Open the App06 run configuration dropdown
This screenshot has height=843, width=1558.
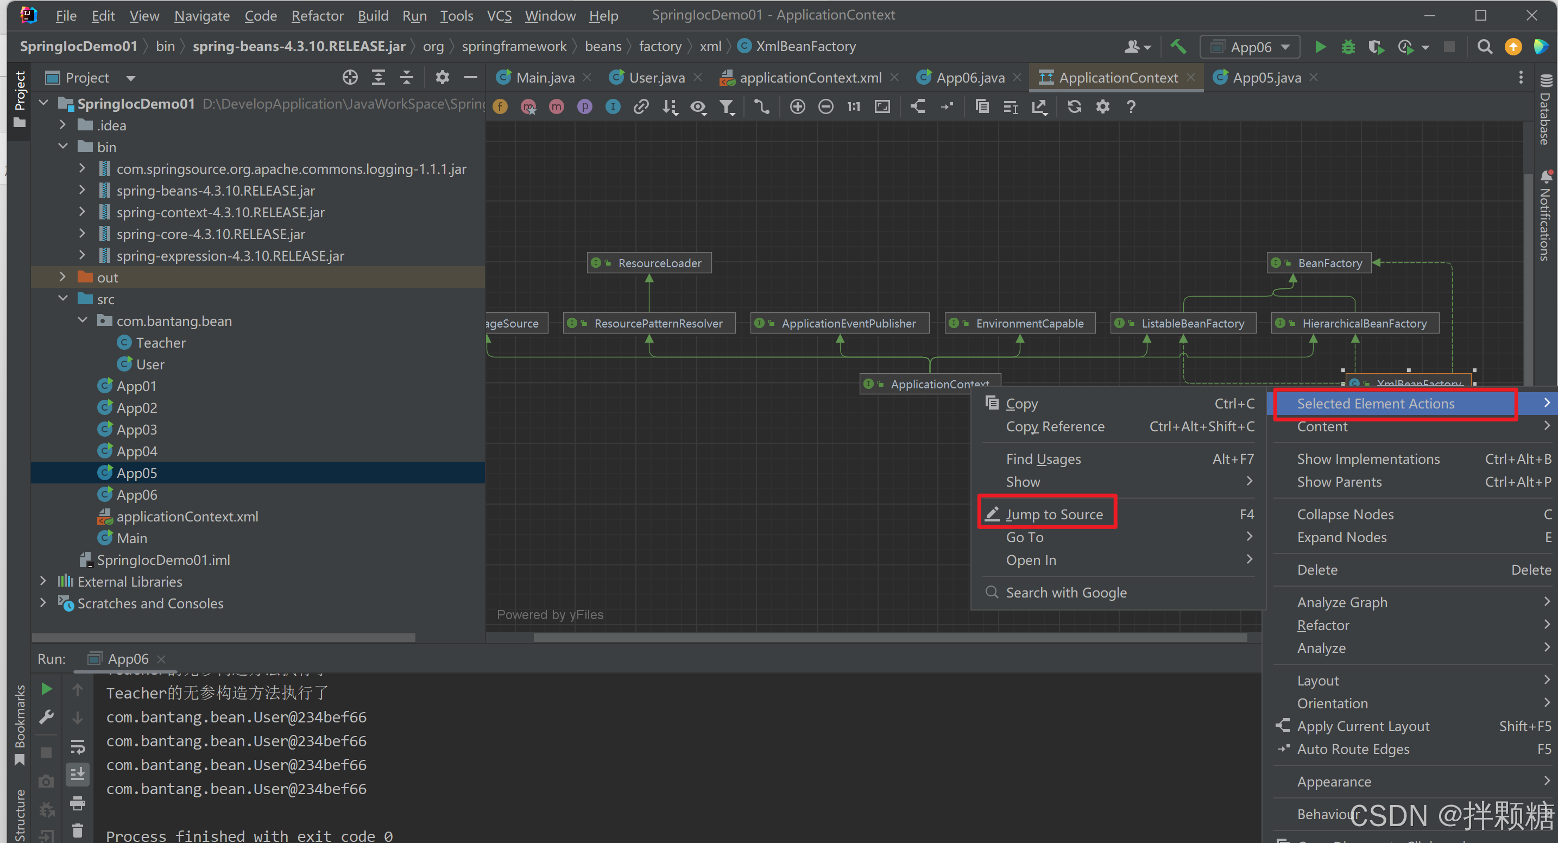(1250, 47)
